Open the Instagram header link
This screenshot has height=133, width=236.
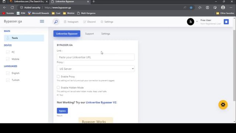(71, 22)
